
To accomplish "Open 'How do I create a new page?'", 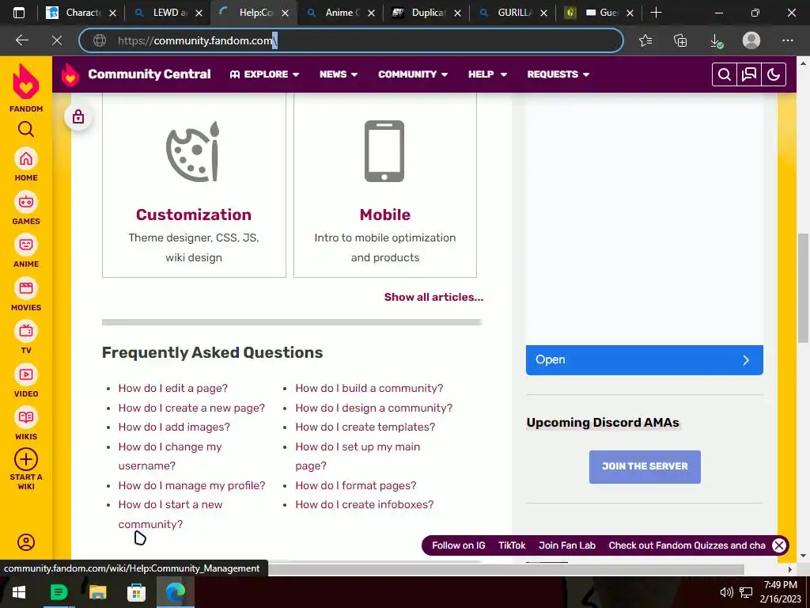I will [191, 408].
